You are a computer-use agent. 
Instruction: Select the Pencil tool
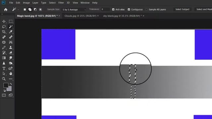4,48
